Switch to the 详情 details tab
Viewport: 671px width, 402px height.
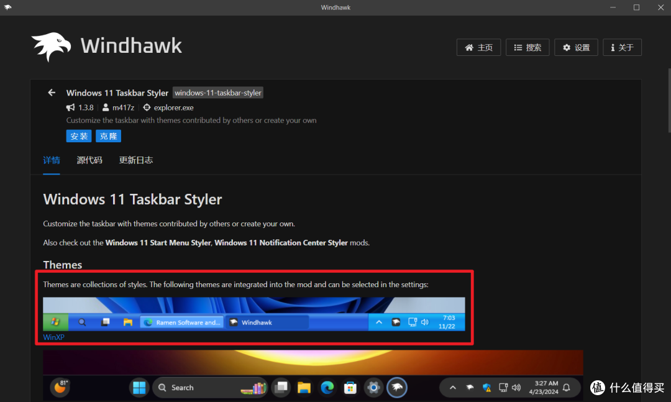click(x=52, y=160)
